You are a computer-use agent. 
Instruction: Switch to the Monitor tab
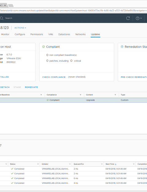tap(5, 34)
